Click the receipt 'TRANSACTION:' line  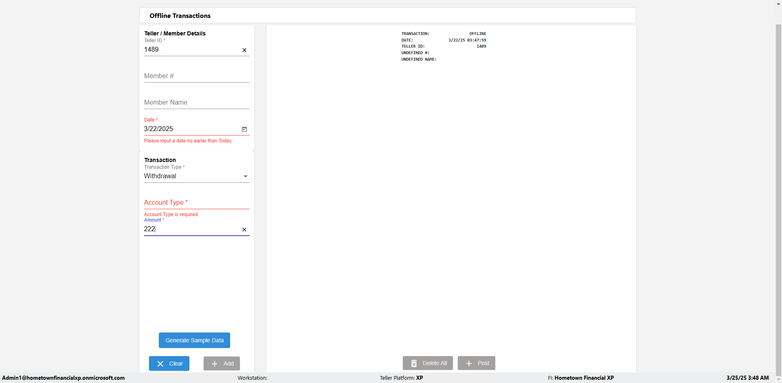pos(444,34)
